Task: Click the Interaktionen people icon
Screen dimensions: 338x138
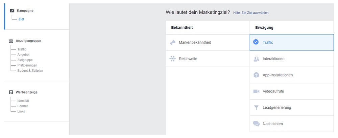Action: [256, 59]
